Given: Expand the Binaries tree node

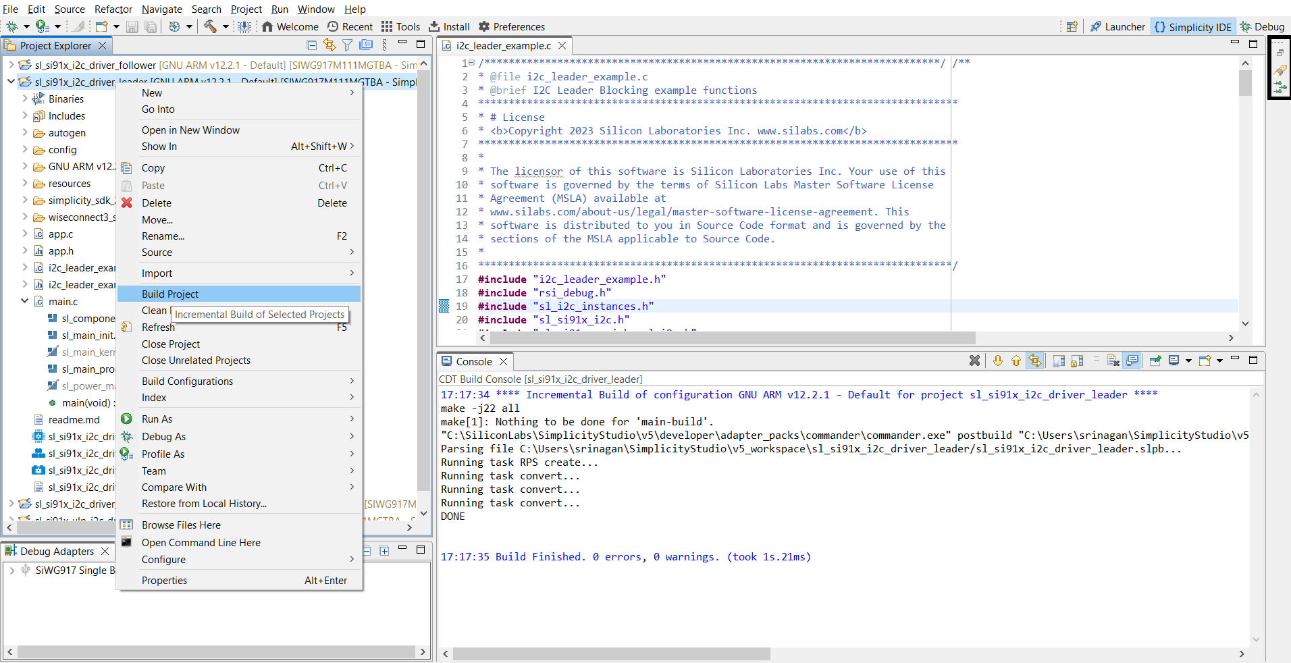Looking at the screenshot, I should [x=25, y=99].
